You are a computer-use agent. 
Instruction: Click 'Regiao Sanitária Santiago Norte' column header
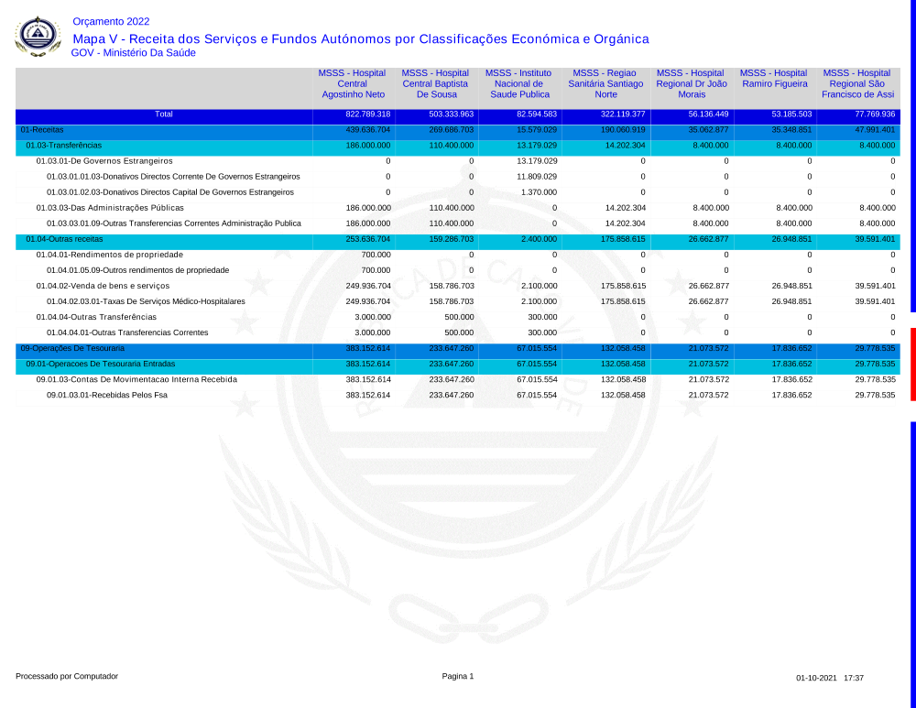pos(605,83)
